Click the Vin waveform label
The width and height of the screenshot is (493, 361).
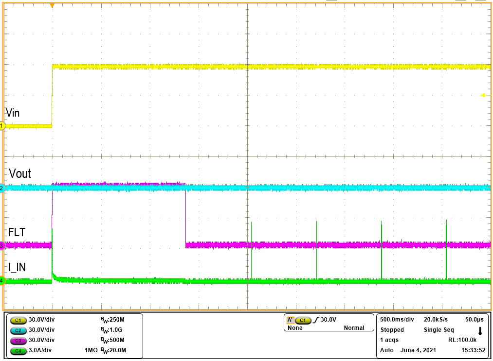tap(13, 113)
